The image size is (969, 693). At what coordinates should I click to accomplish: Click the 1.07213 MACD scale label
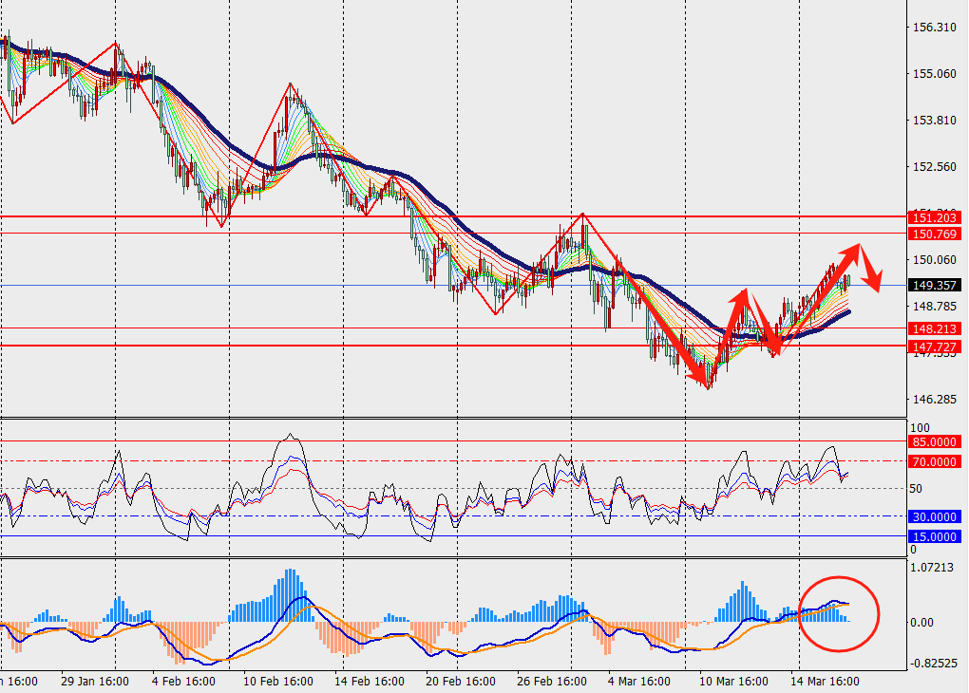[932, 571]
